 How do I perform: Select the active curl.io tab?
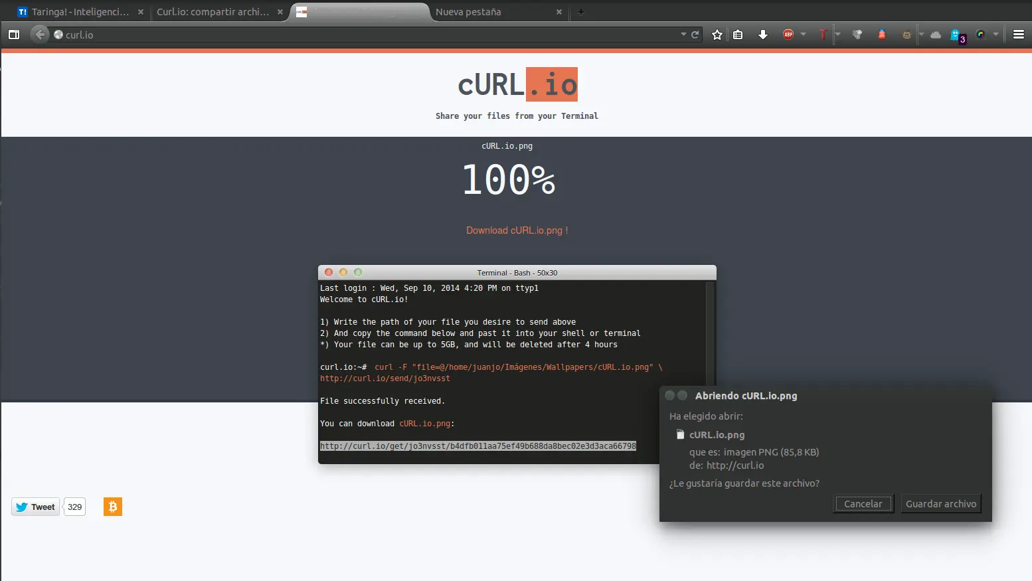[359, 12]
